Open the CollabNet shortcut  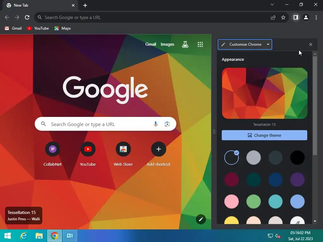pyautogui.click(x=53, y=154)
